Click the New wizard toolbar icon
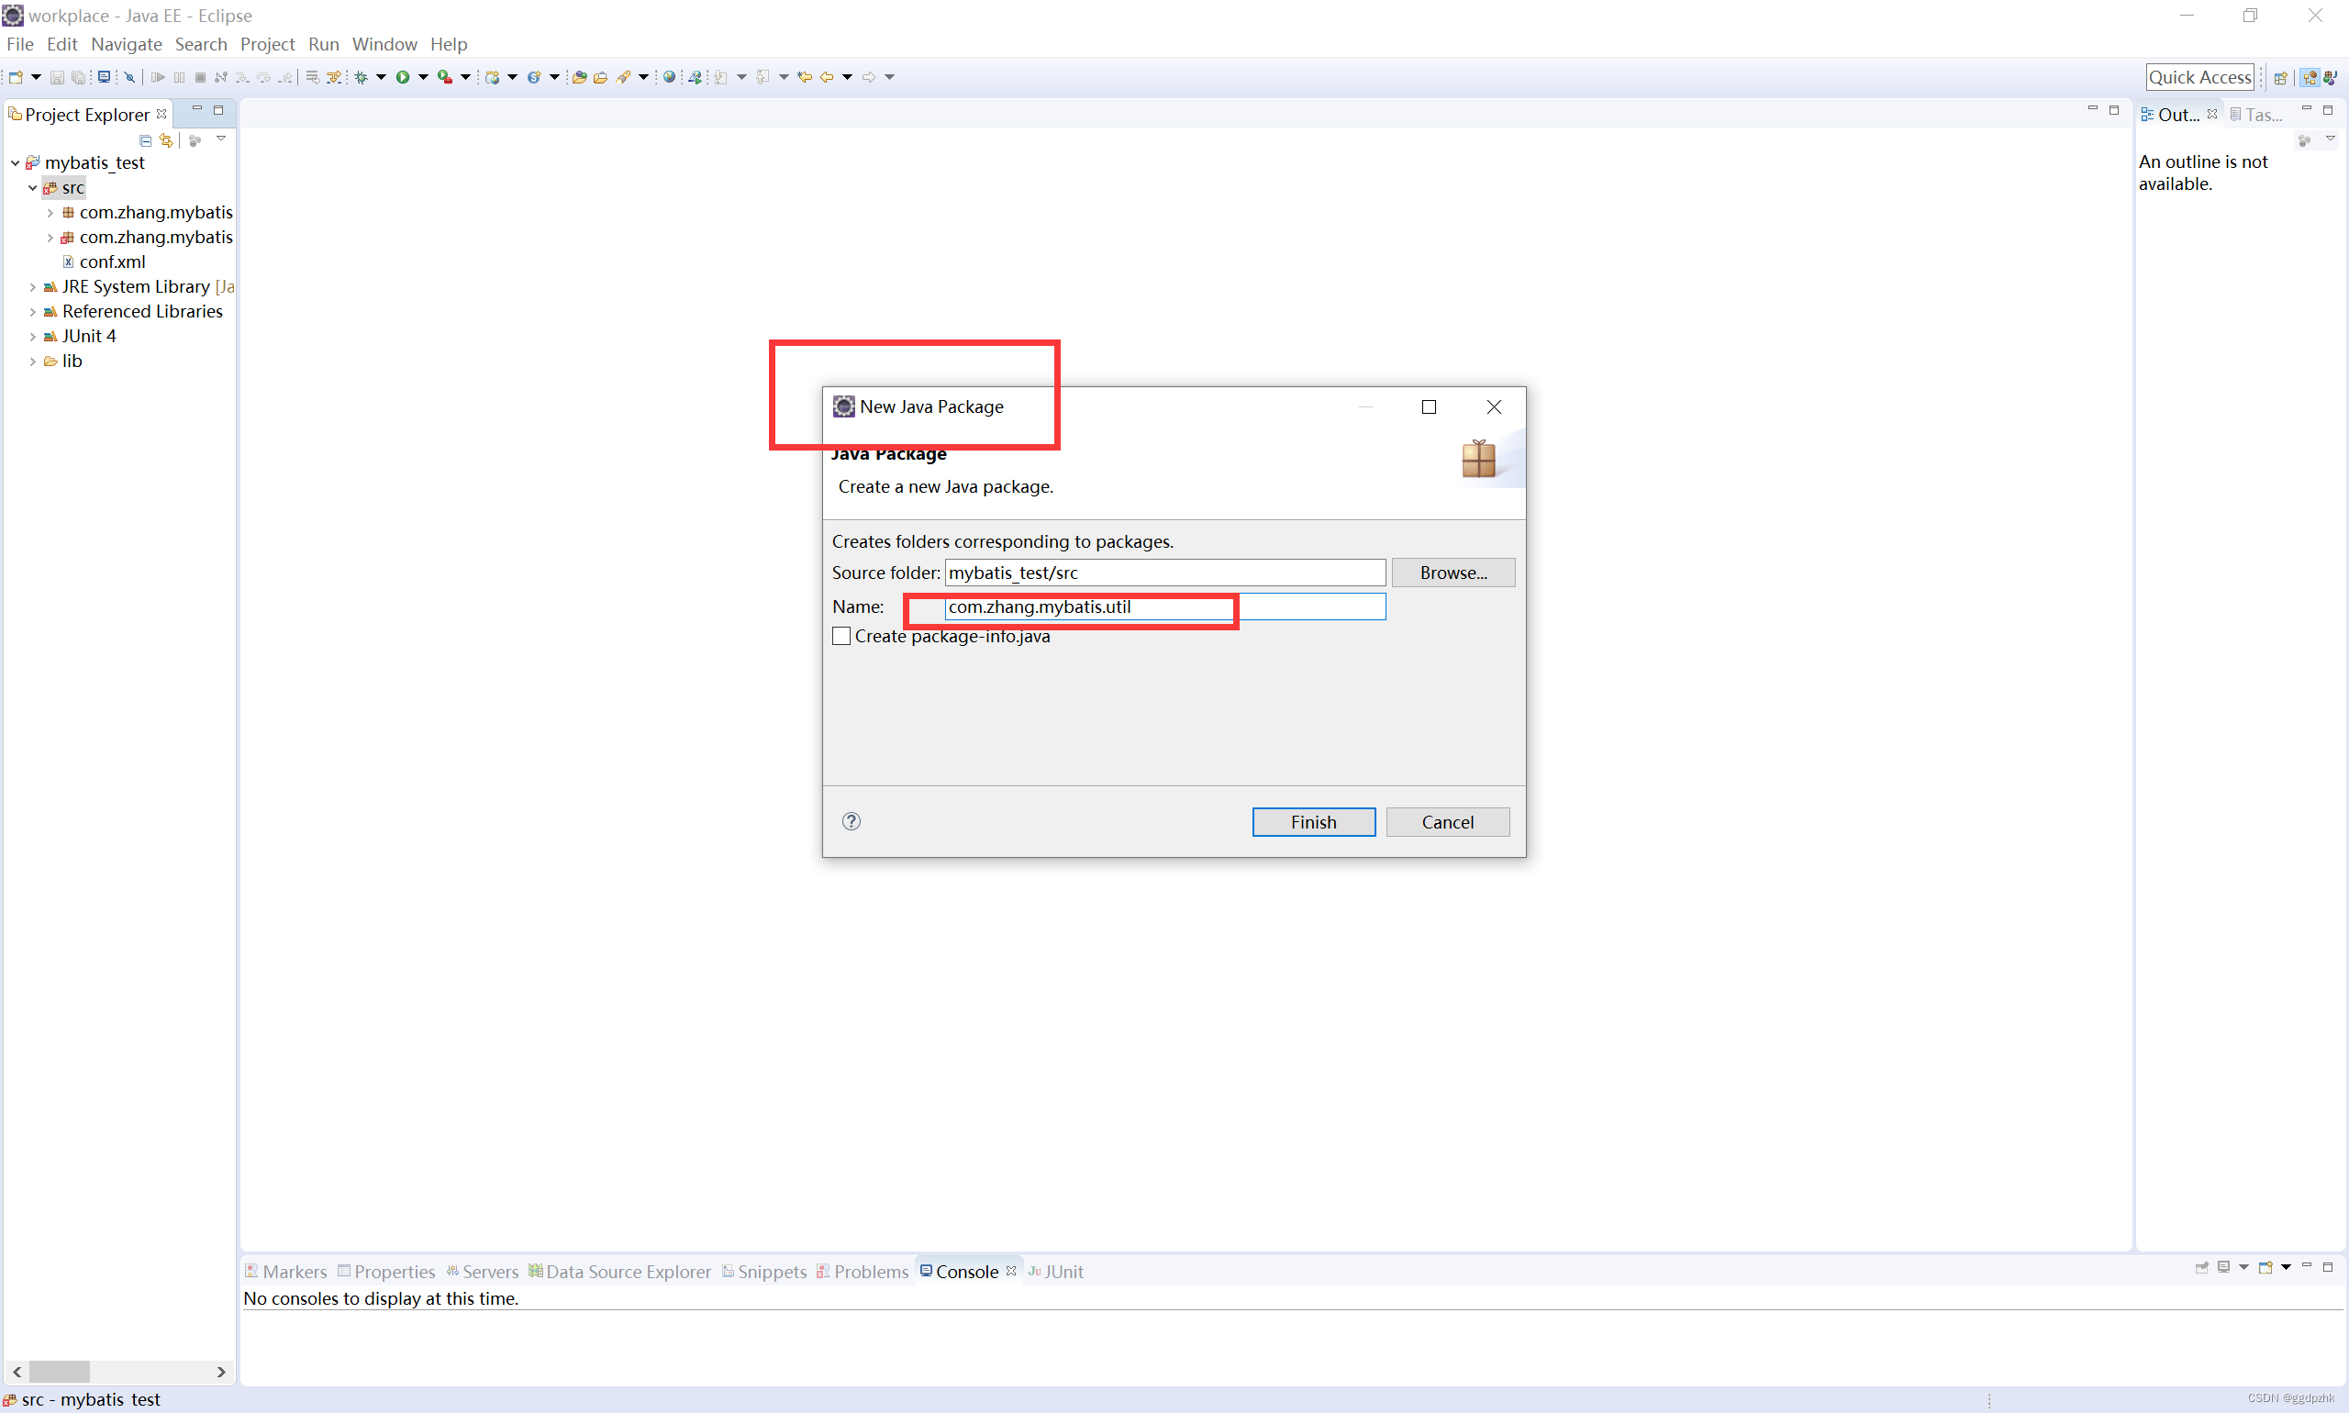 tap(16, 77)
